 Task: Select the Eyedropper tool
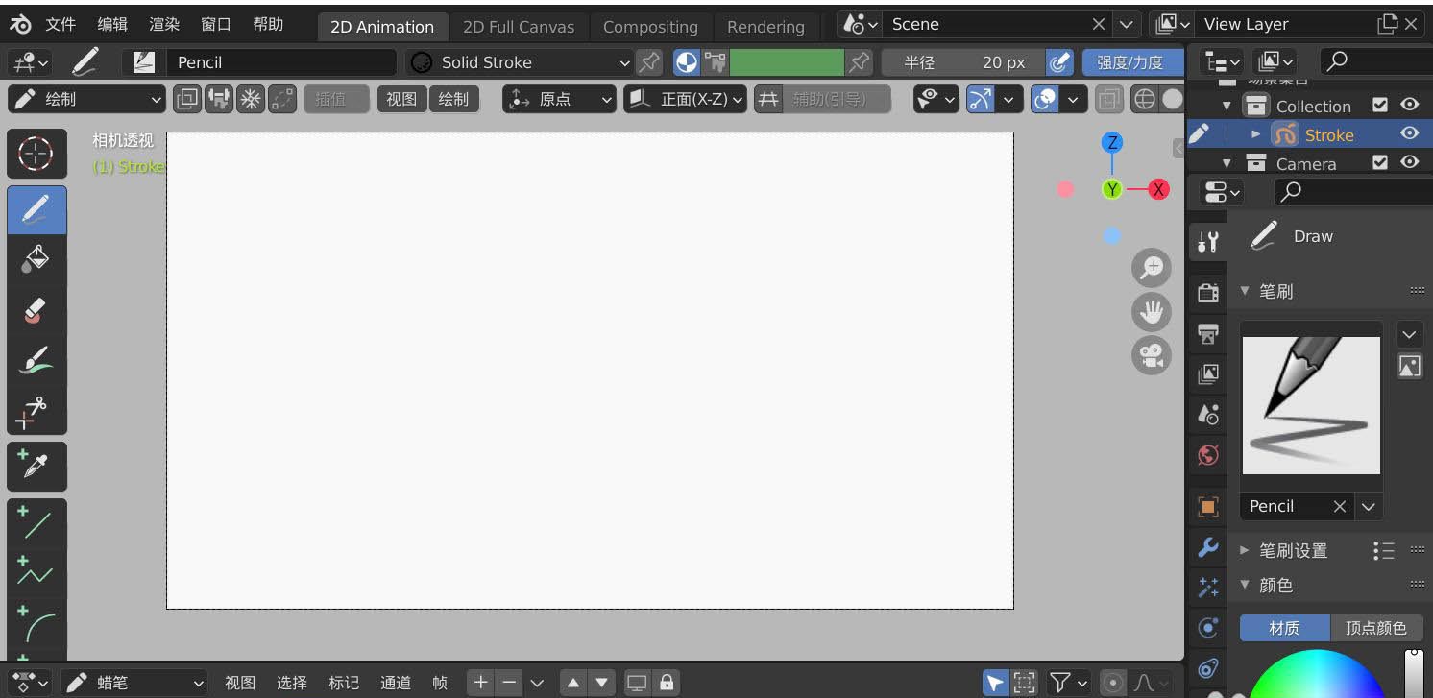tap(36, 466)
